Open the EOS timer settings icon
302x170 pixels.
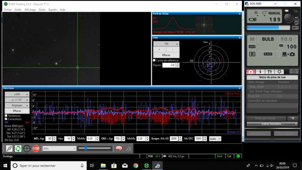coord(294,71)
